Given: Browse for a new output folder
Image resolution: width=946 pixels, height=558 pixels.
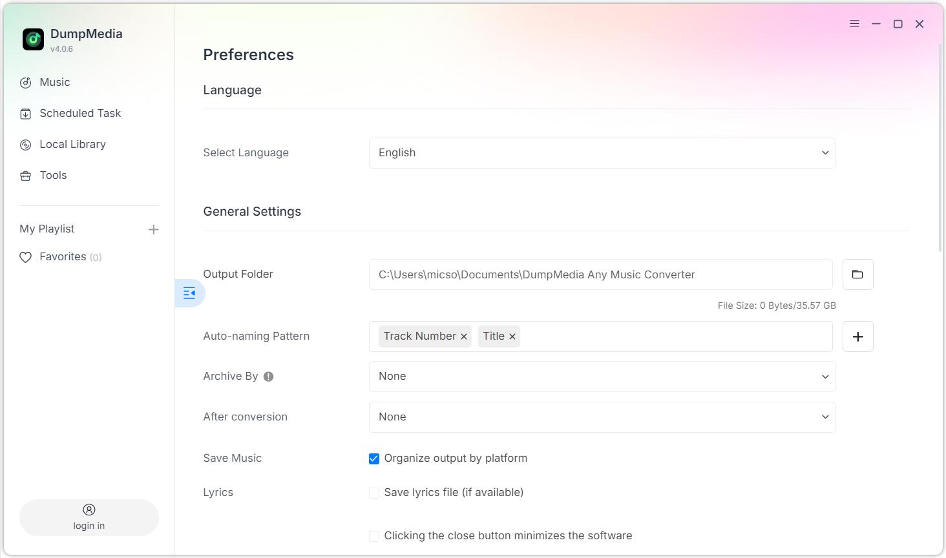Looking at the screenshot, I should [x=857, y=274].
